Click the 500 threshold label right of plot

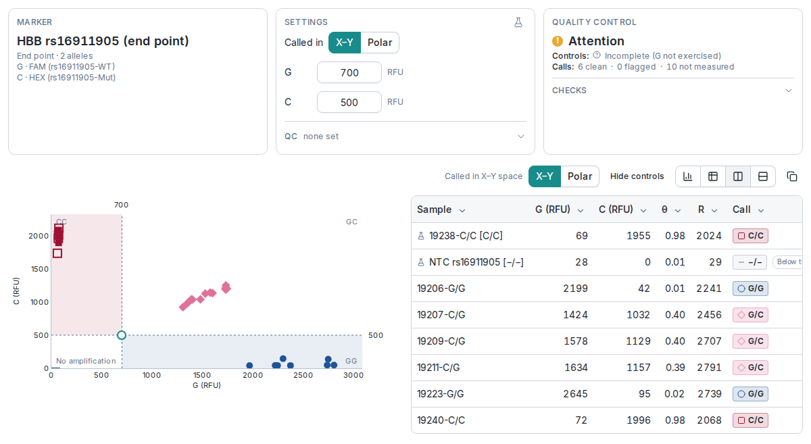pyautogui.click(x=376, y=335)
